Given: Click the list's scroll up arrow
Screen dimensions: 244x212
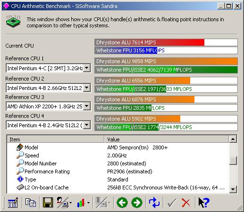Looking at the screenshot, I should pos(233,139).
